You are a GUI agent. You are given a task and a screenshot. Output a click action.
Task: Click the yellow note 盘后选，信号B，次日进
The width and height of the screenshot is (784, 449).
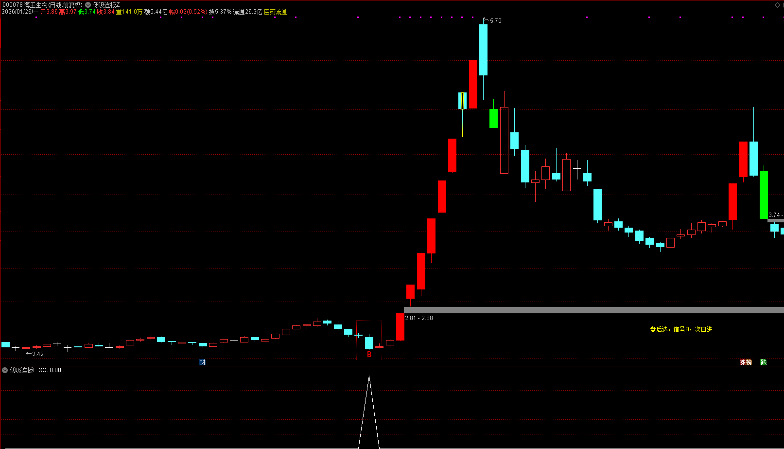coord(681,330)
